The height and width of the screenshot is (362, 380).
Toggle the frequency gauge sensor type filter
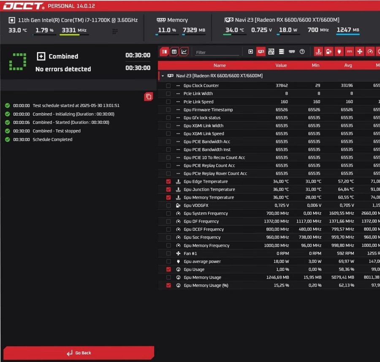370,52
